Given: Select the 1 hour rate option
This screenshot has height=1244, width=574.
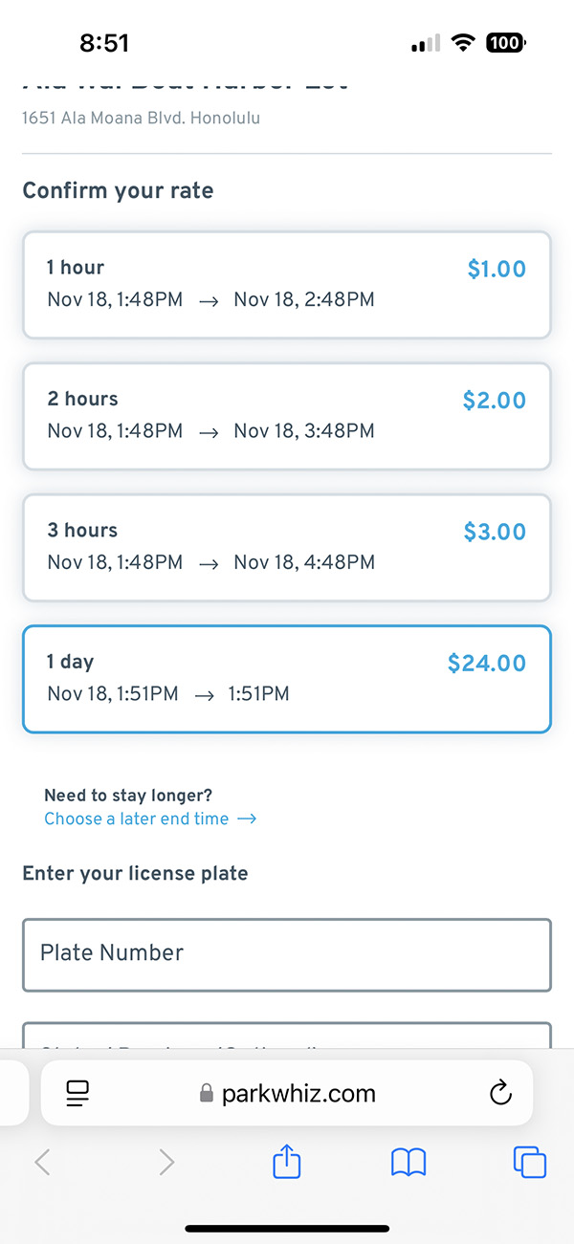Looking at the screenshot, I should (x=287, y=284).
